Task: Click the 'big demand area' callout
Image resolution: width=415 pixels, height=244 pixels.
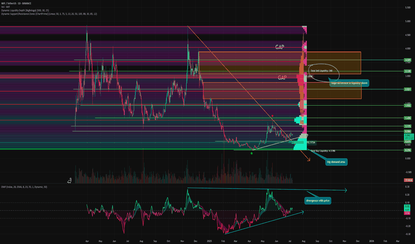Action: (x=336, y=161)
